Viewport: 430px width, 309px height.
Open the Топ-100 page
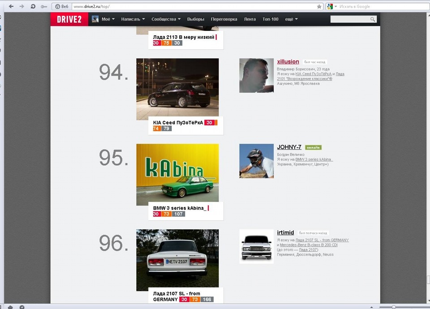pyautogui.click(x=271, y=19)
